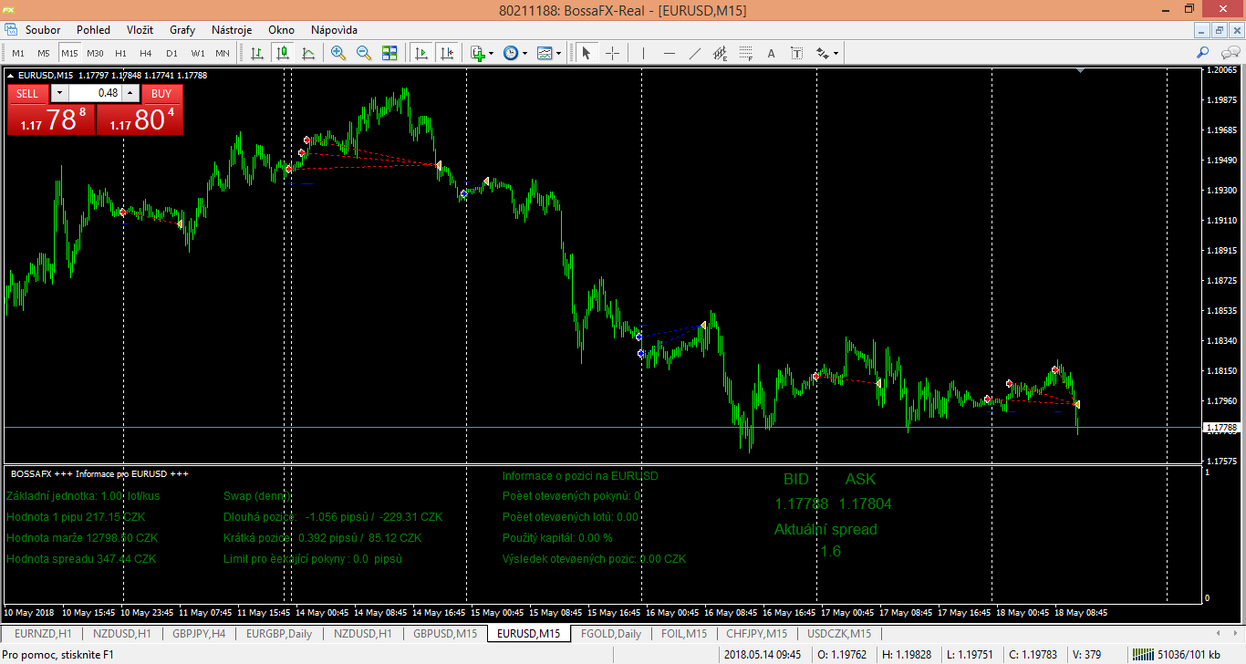Switch to the GBPUSD,M15 chart tab
This screenshot has width=1246, height=664.
point(444,634)
